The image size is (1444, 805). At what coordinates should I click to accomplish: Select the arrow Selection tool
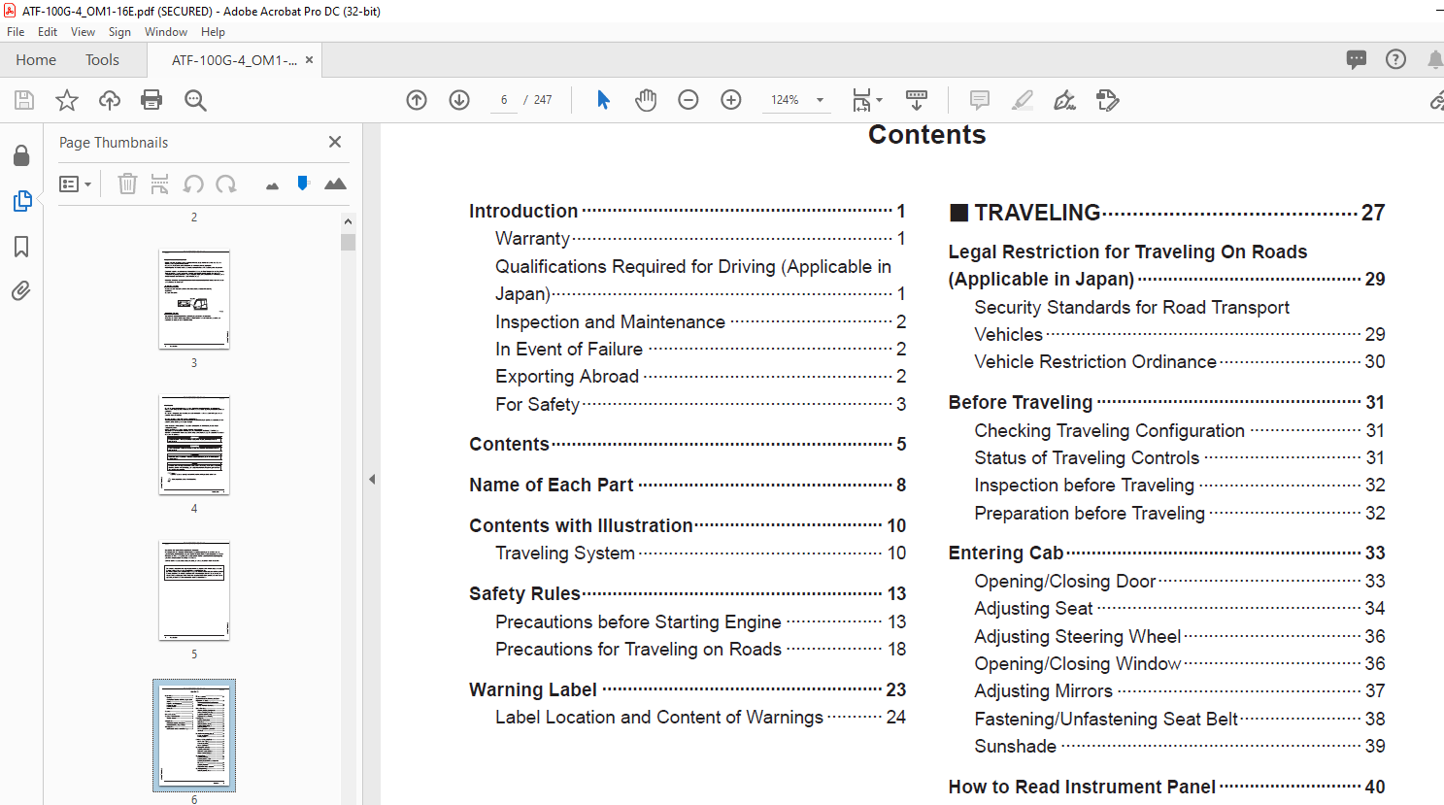pyautogui.click(x=603, y=100)
